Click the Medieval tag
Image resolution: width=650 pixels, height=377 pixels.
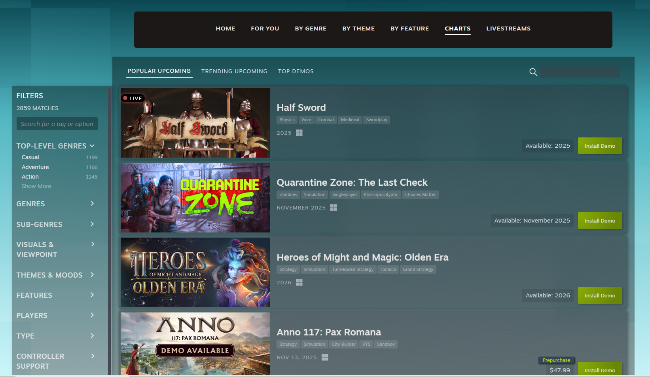(350, 120)
